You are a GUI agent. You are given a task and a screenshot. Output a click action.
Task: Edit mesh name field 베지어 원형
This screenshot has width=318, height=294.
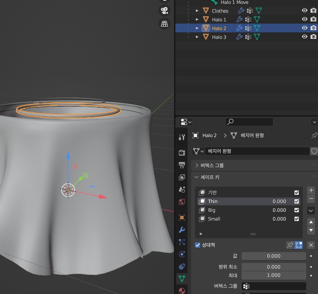coord(257,151)
